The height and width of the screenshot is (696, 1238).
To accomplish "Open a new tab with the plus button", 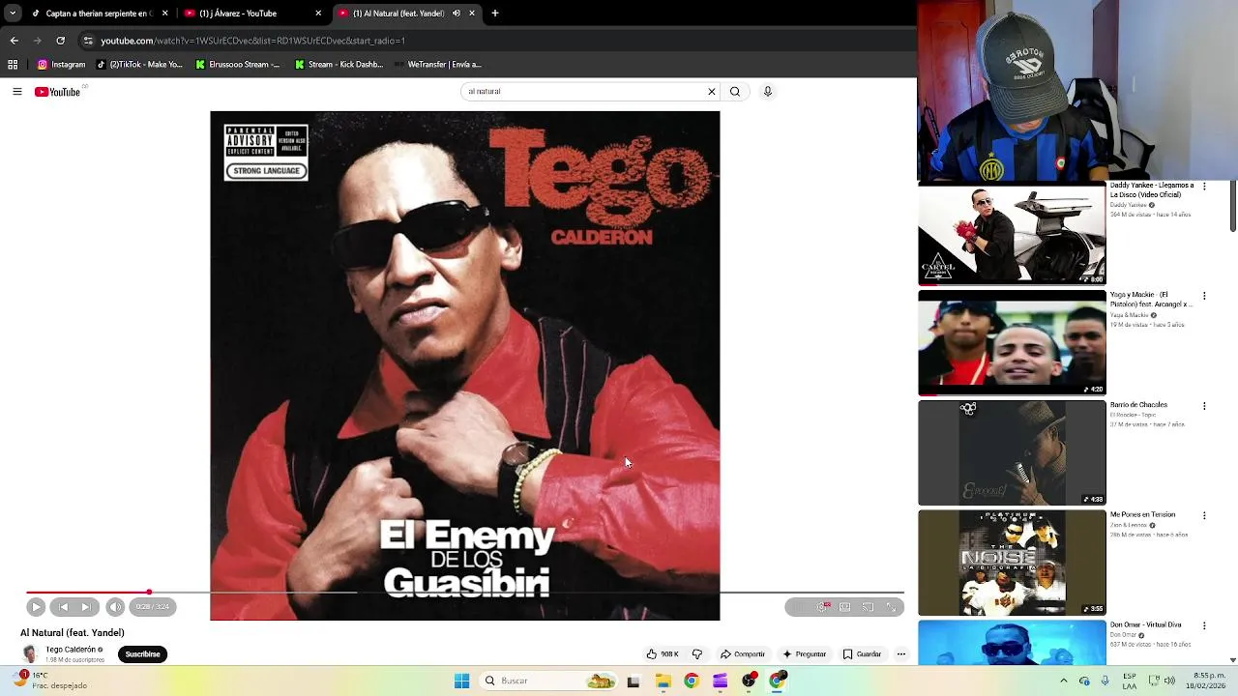I will coord(495,14).
